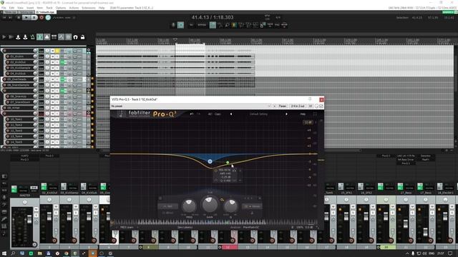Open the Track menu

pyautogui.click(x=49, y=8)
